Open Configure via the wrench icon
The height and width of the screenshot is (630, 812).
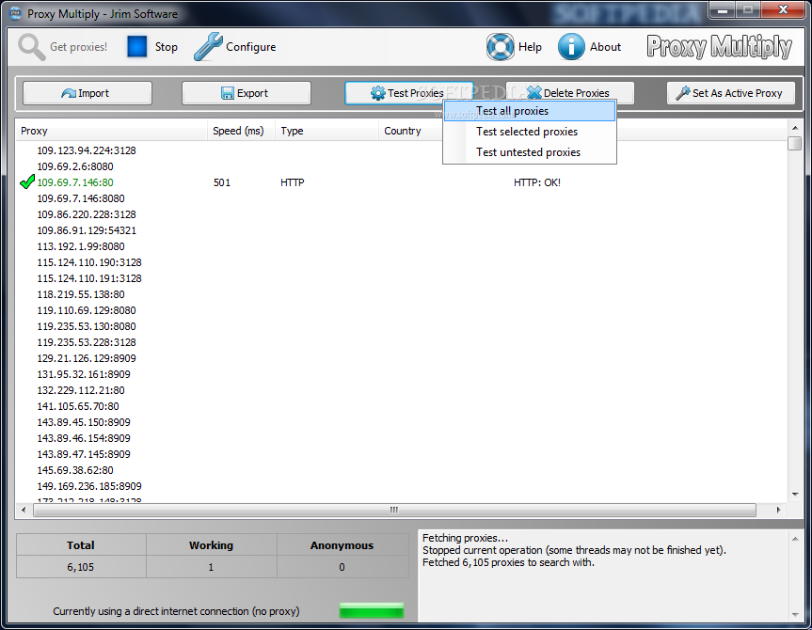(208, 47)
